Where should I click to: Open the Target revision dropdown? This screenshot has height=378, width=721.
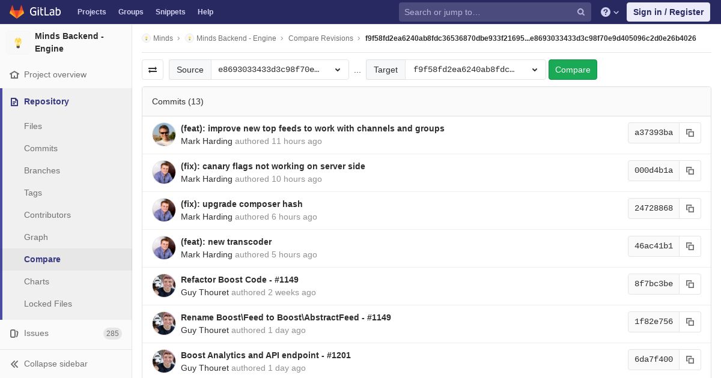pyautogui.click(x=475, y=70)
